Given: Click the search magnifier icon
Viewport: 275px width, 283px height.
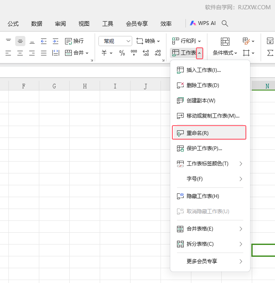Looking at the screenshot, I should pos(225,23).
